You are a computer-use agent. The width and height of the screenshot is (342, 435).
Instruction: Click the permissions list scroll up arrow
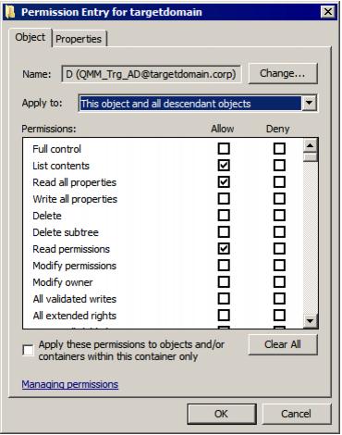click(310, 145)
